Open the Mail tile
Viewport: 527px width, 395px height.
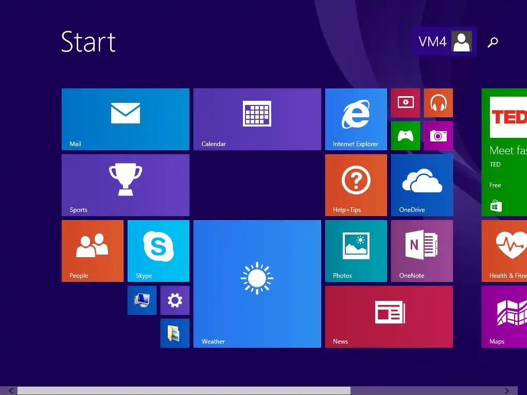click(126, 119)
